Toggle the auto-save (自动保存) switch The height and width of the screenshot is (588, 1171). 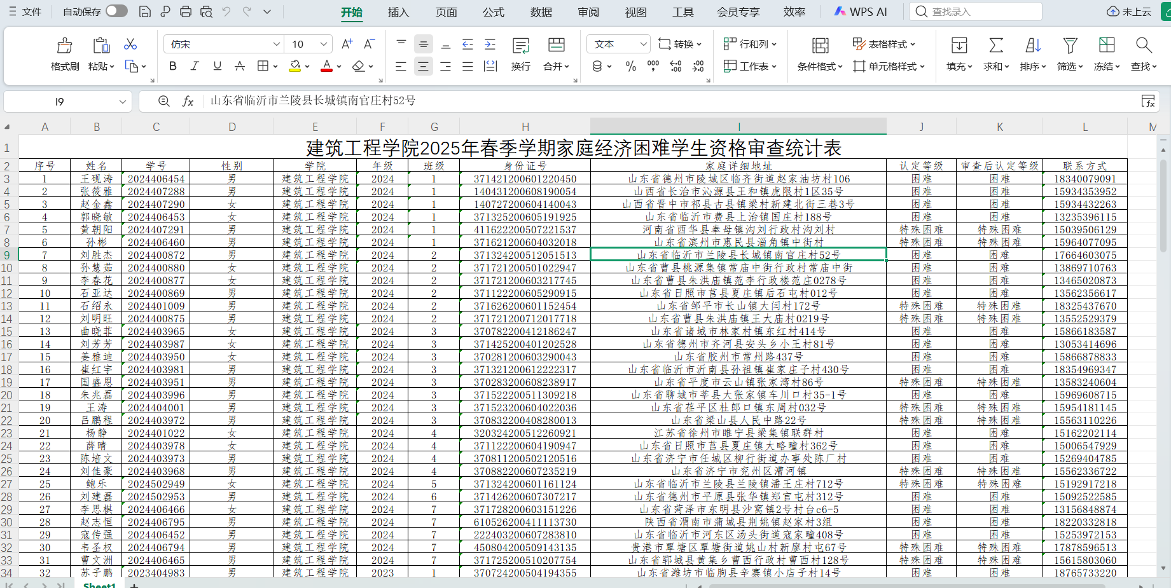click(116, 11)
